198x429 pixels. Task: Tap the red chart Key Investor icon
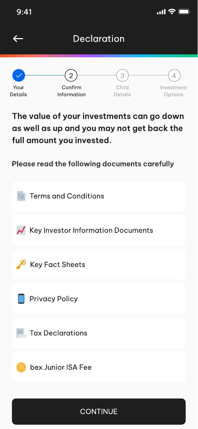(21, 230)
